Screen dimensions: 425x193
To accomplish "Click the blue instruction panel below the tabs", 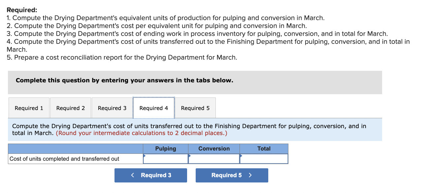I will pos(195,129).
